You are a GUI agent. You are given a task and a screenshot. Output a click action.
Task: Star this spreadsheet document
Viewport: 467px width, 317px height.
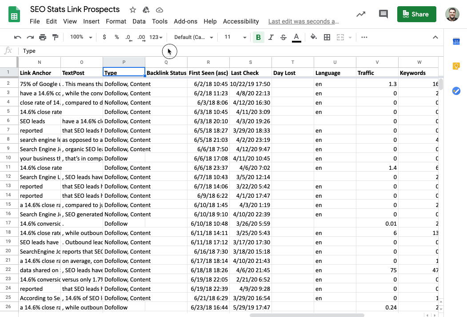click(133, 10)
